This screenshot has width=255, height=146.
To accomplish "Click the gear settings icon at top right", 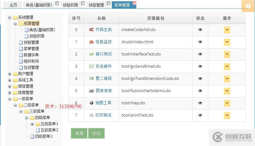I will click(x=248, y=6).
